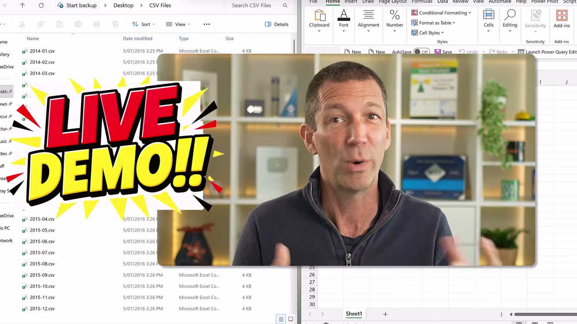Open the View dropdown in File Explorer

pyautogui.click(x=178, y=24)
